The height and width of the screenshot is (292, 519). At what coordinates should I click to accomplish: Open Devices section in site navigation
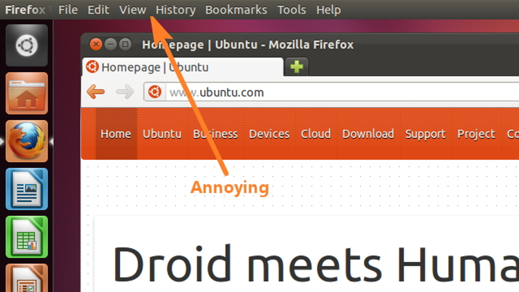(269, 134)
